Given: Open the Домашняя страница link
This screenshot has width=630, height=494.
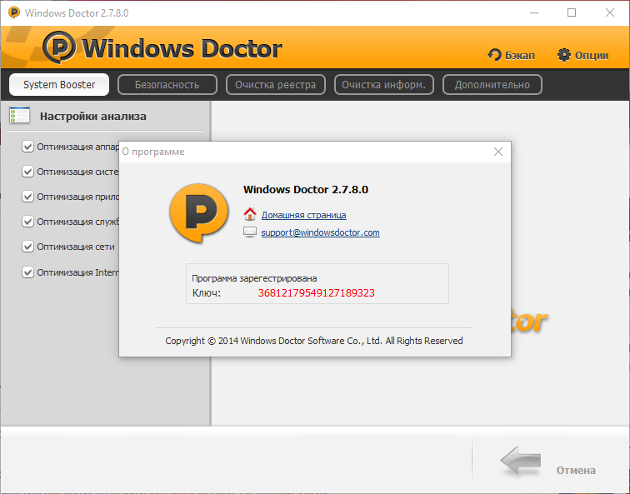Looking at the screenshot, I should 303,215.
